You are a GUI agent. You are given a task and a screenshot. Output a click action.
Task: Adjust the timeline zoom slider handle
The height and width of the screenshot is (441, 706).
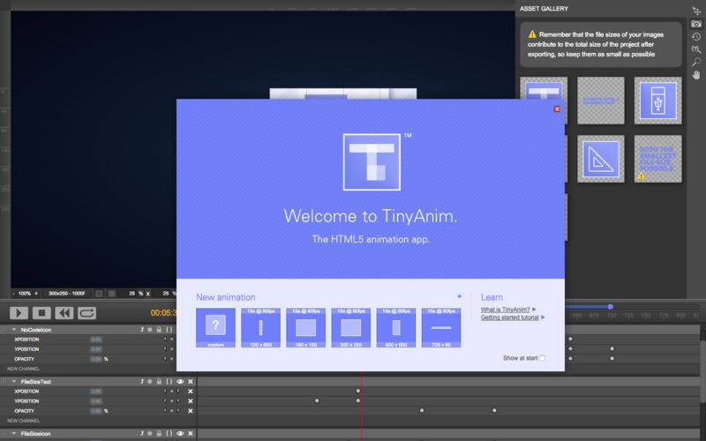coord(611,307)
